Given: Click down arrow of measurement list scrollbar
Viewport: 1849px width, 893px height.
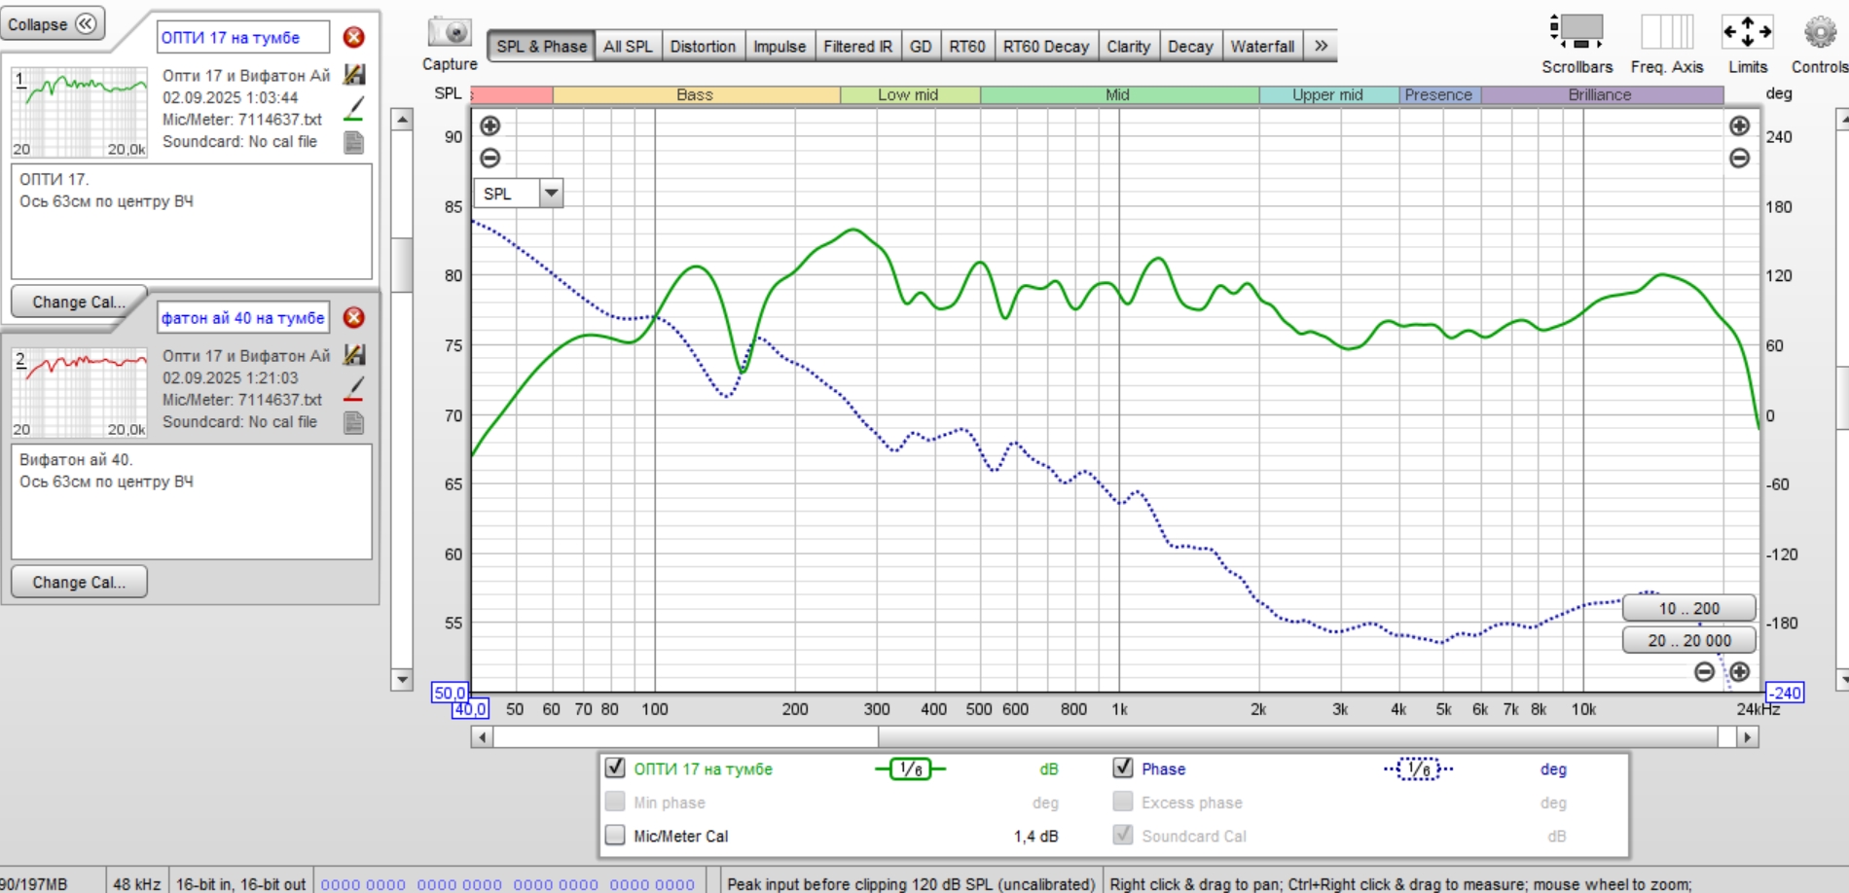Looking at the screenshot, I should [402, 679].
